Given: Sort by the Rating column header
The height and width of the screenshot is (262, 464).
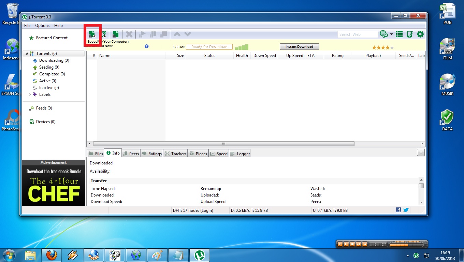Looking at the screenshot, I should [x=337, y=56].
